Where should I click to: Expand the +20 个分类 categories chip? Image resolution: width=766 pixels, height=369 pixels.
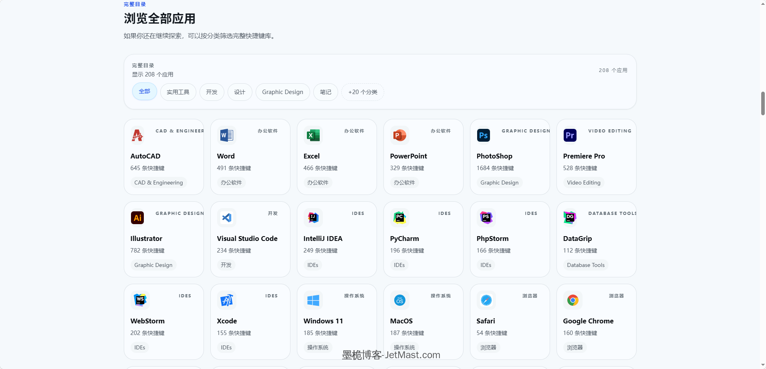[363, 92]
